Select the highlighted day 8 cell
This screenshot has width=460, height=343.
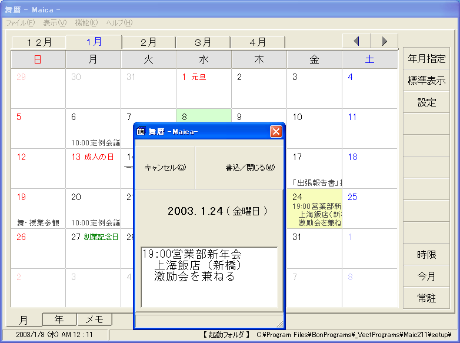pos(204,115)
